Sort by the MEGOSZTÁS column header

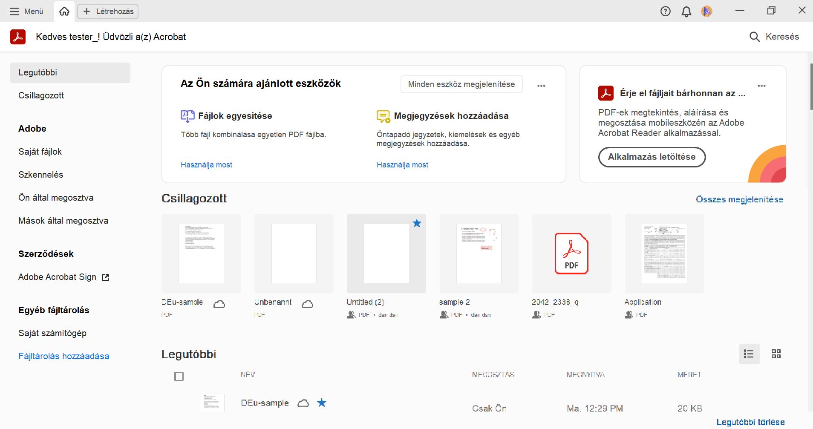(493, 374)
